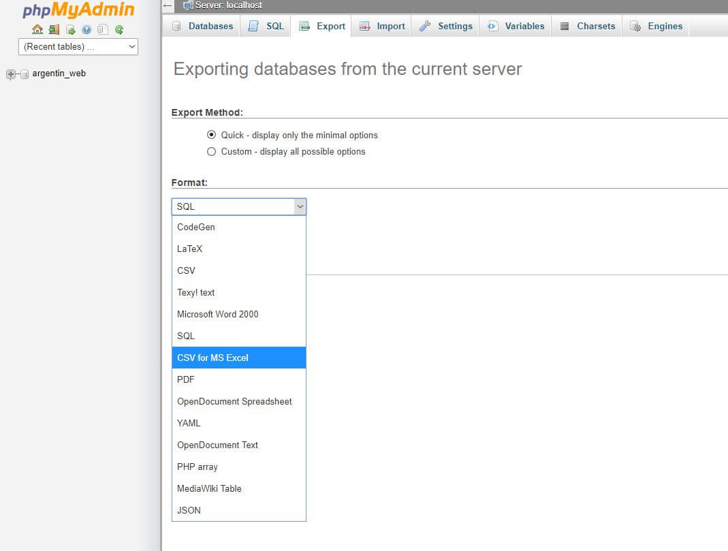728x551 pixels.
Task: Click the Custom - display all possible options label
Action: pos(293,152)
